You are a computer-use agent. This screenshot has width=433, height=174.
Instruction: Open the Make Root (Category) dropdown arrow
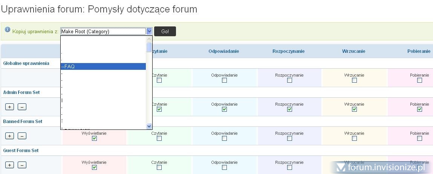coord(149,31)
